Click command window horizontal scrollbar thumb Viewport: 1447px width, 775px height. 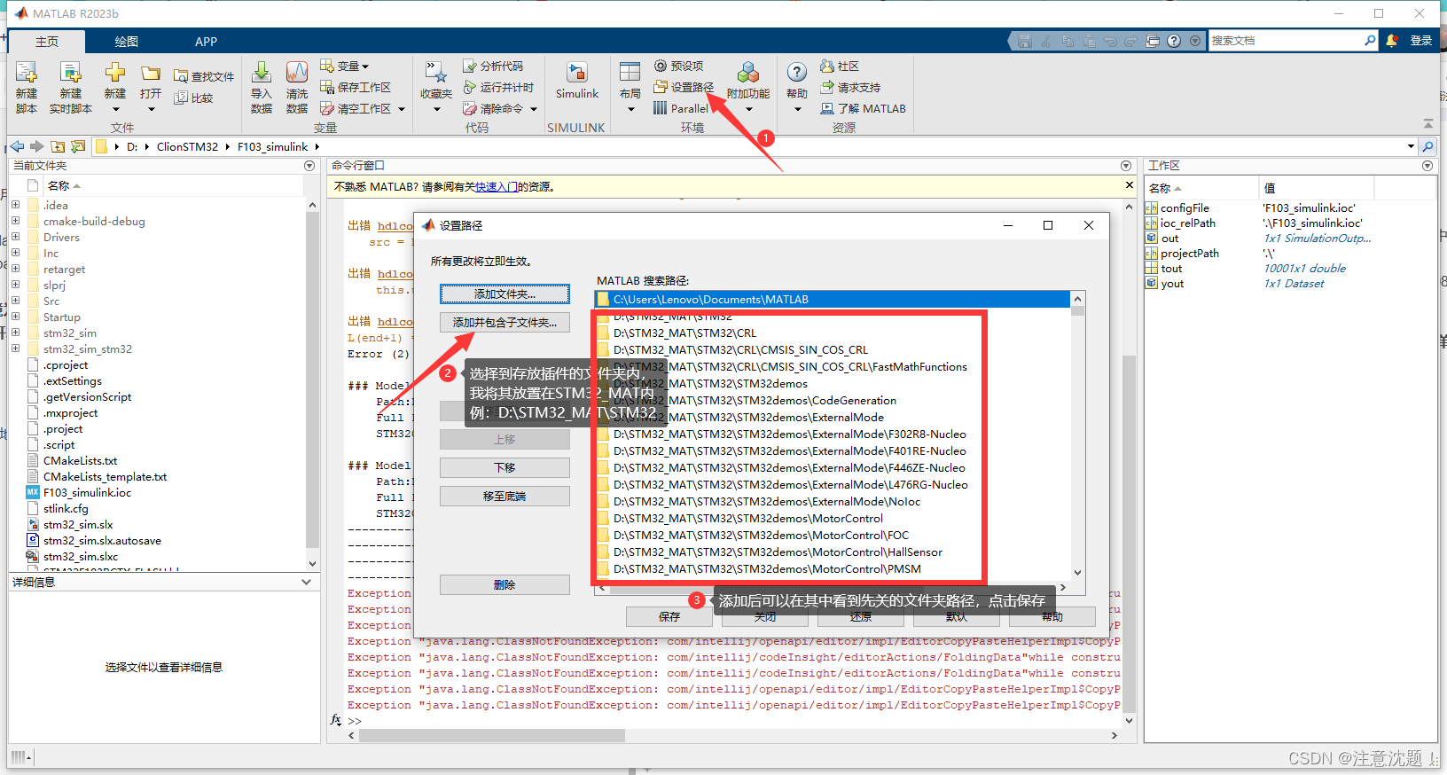[492, 735]
